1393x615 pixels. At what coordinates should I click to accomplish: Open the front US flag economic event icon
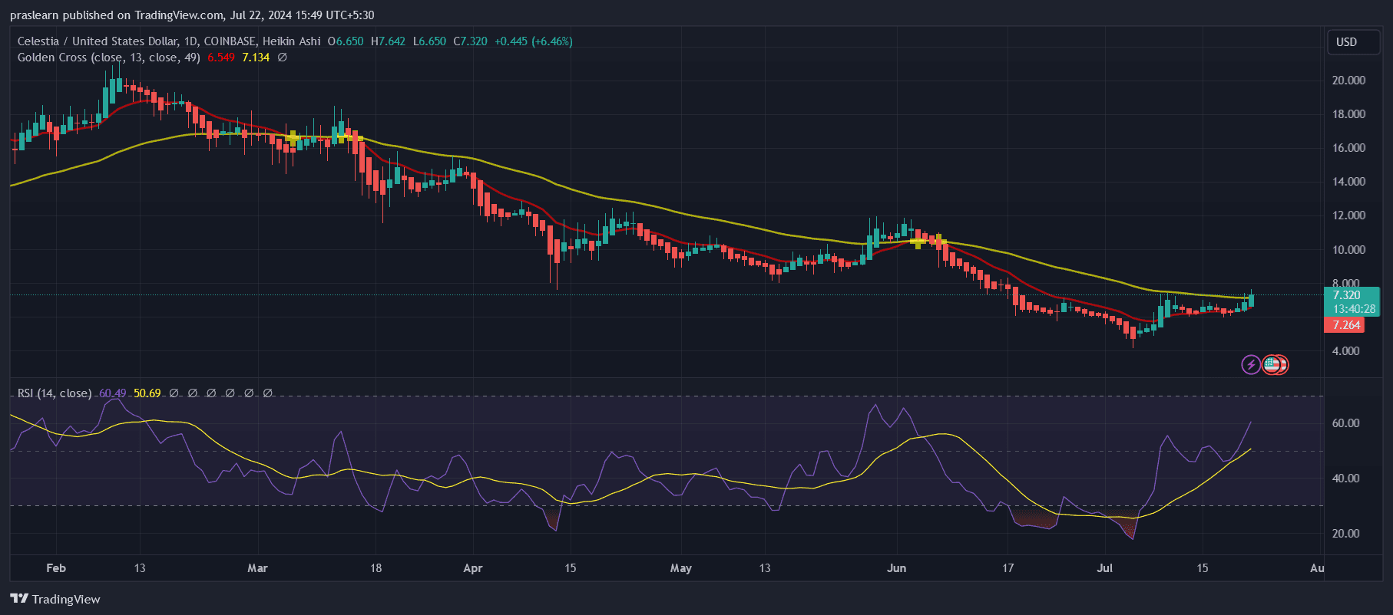click(1272, 365)
